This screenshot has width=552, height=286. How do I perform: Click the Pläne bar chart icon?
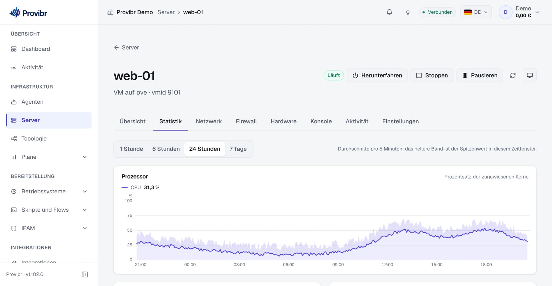point(14,157)
